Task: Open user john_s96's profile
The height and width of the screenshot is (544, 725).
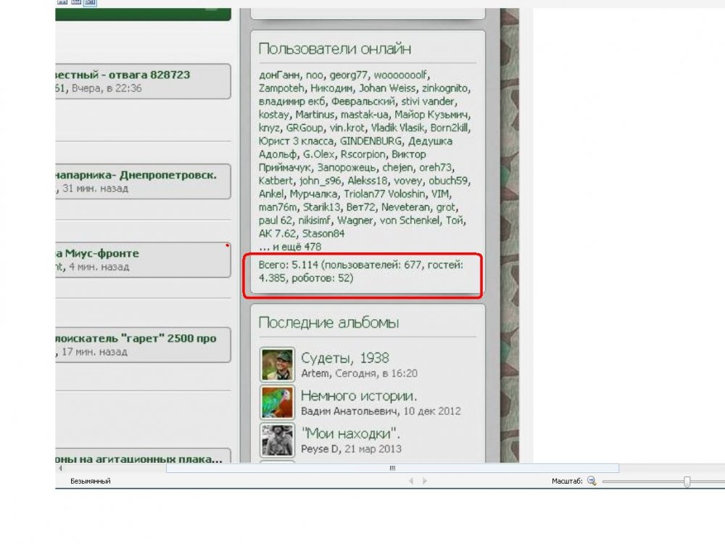Action: pyautogui.click(x=320, y=181)
